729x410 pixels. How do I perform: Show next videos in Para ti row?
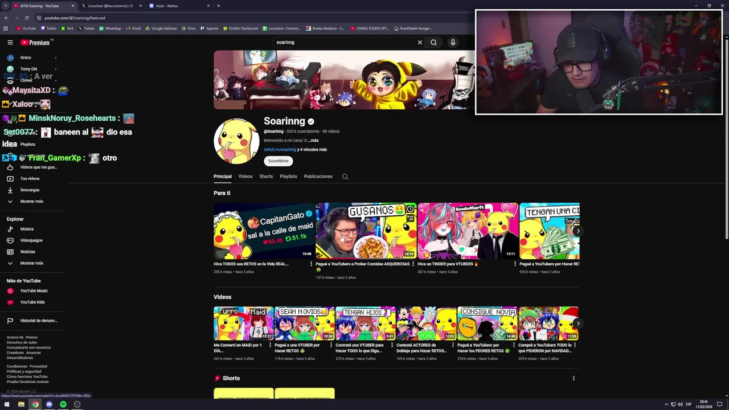pyautogui.click(x=578, y=231)
